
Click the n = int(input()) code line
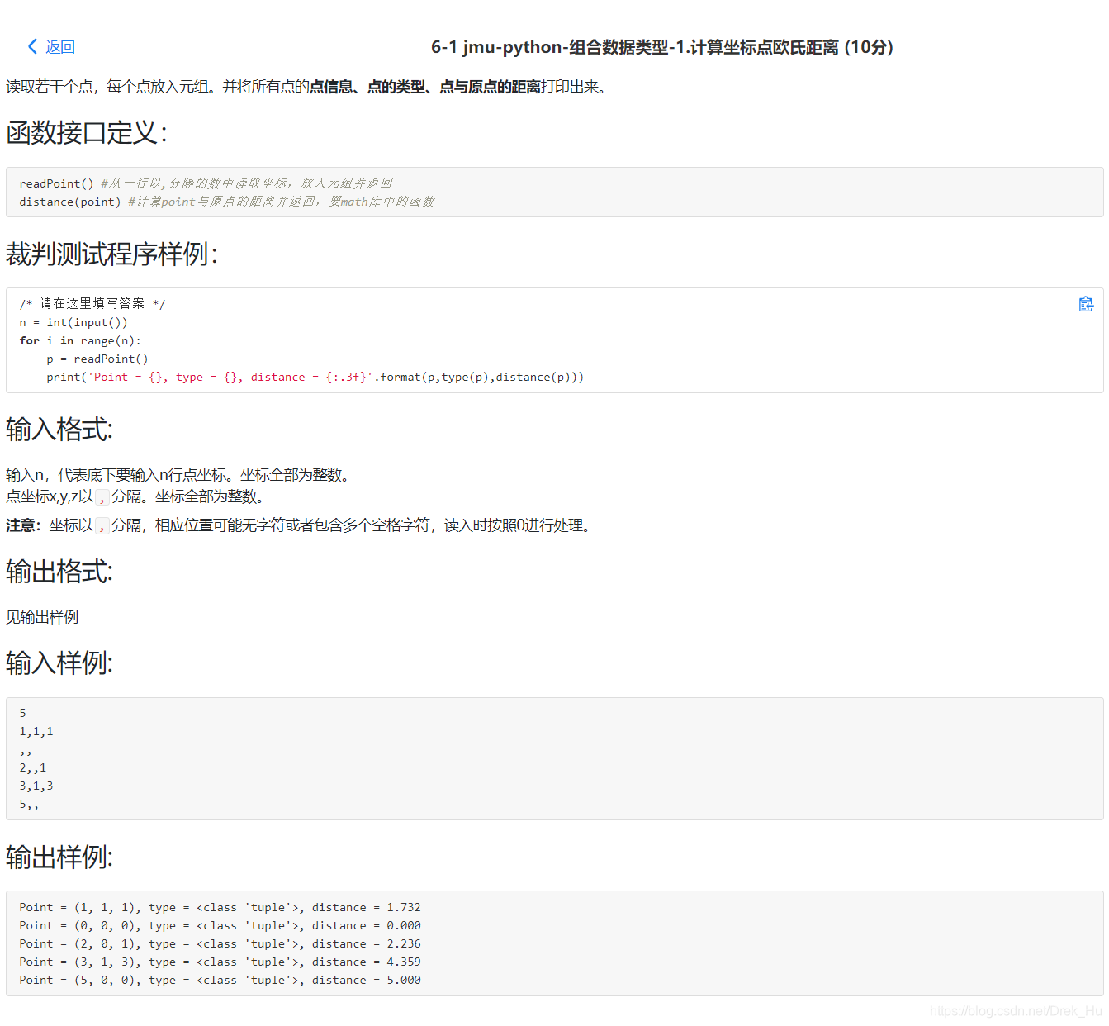(x=74, y=321)
